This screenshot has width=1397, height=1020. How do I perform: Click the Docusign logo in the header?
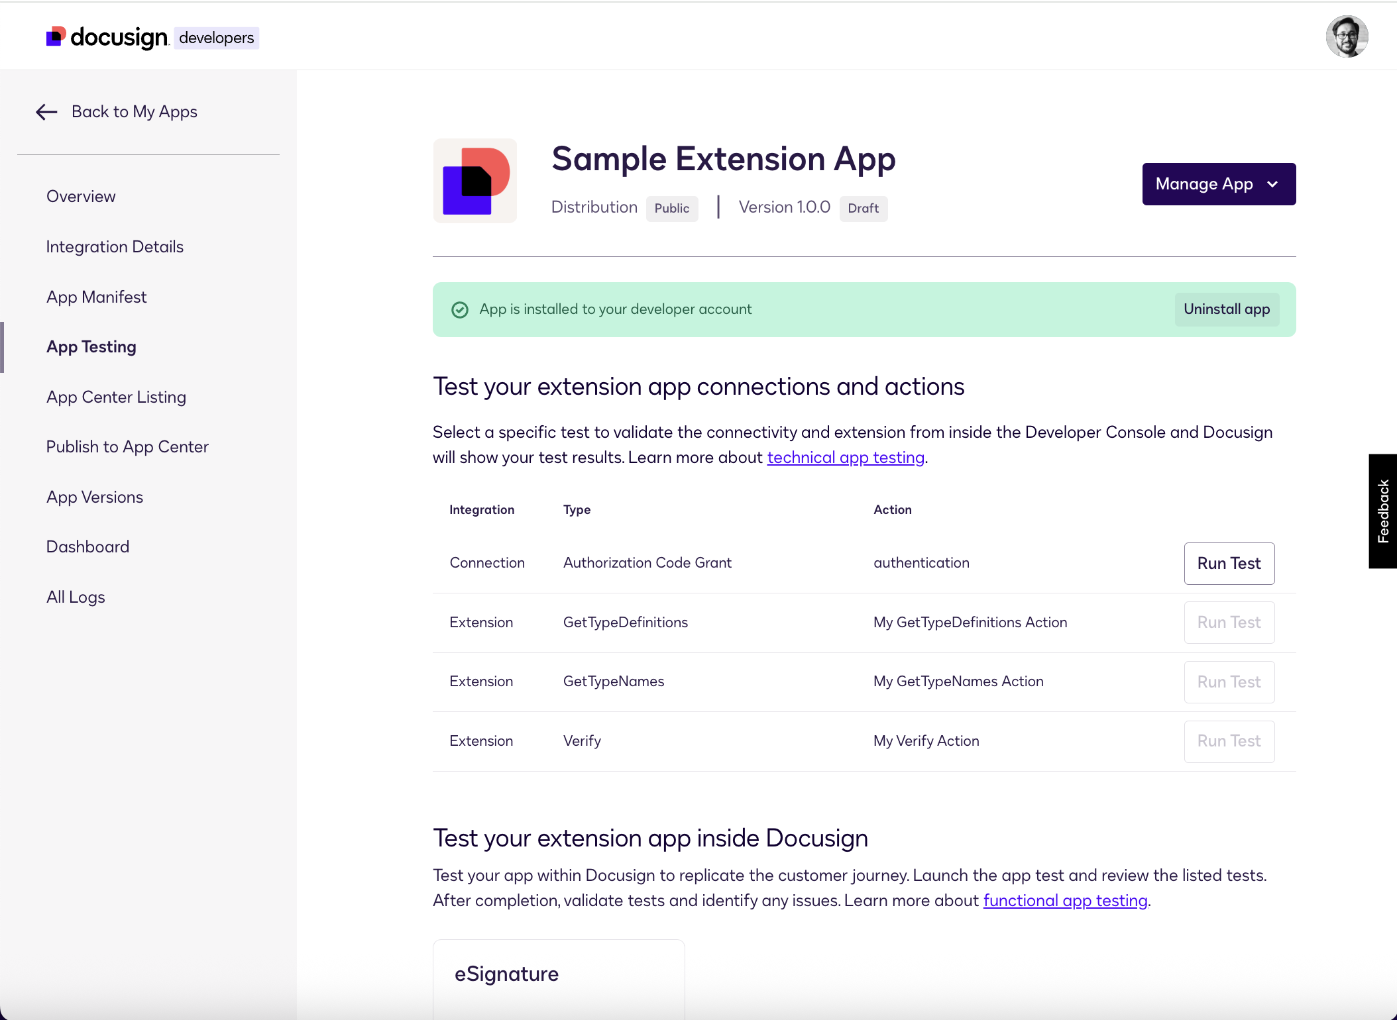[106, 37]
